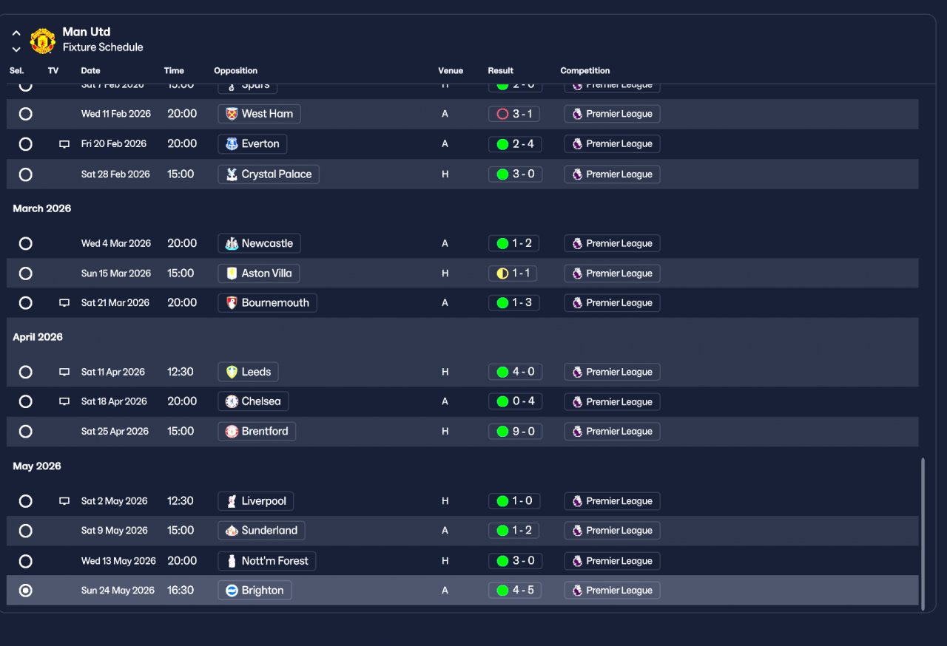This screenshot has height=646, width=947.
Task: Open Newcastle opposition team
Action: tap(260, 243)
